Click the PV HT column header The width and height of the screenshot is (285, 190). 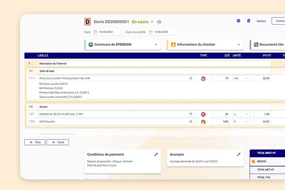pos(267,55)
